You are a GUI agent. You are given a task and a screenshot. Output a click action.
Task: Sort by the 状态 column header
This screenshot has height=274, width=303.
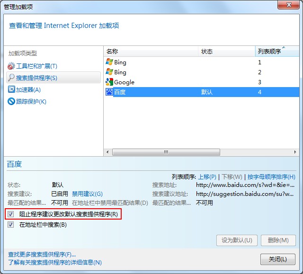pos(227,52)
